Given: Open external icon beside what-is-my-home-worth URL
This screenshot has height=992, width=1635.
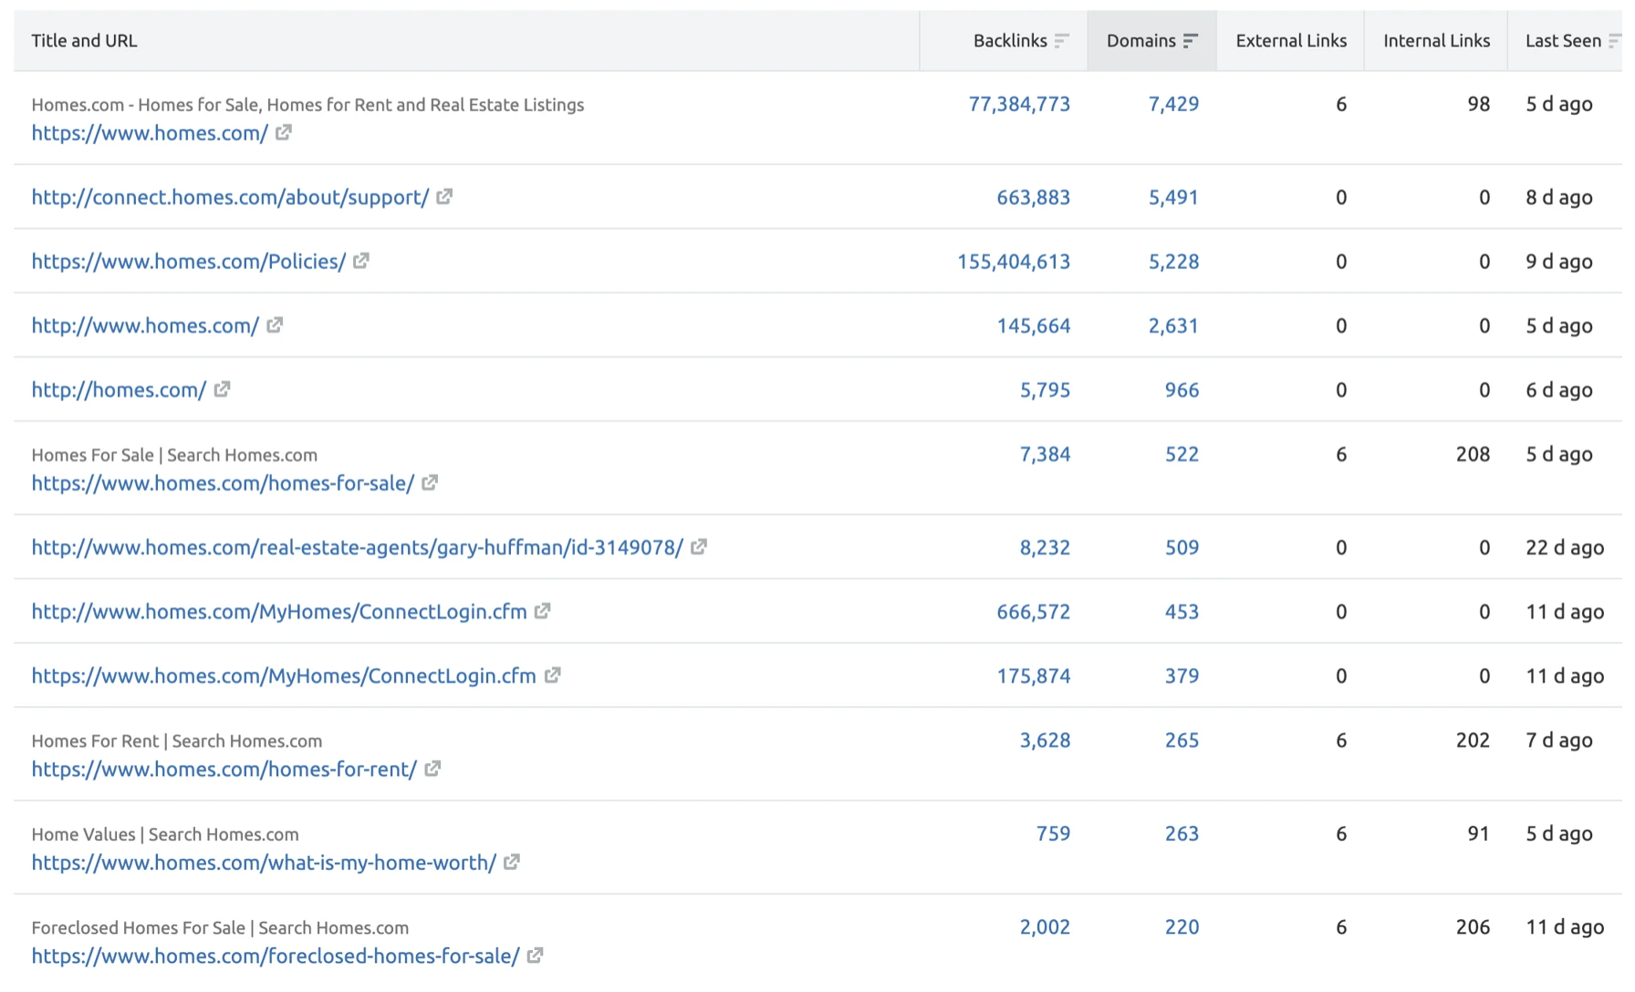Looking at the screenshot, I should [x=512, y=862].
